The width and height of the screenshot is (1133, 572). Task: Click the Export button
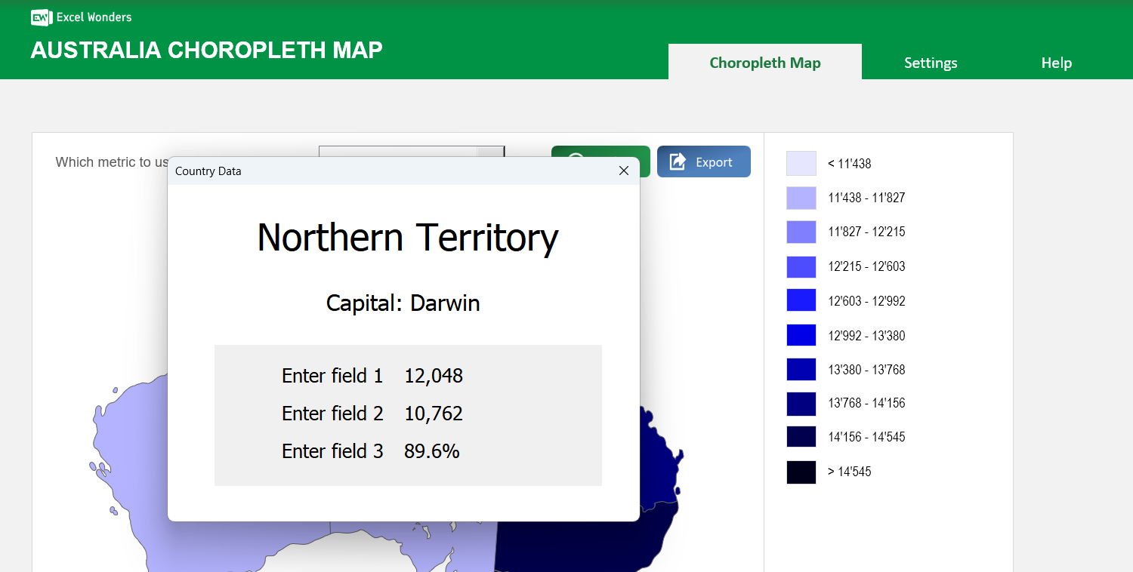(703, 161)
